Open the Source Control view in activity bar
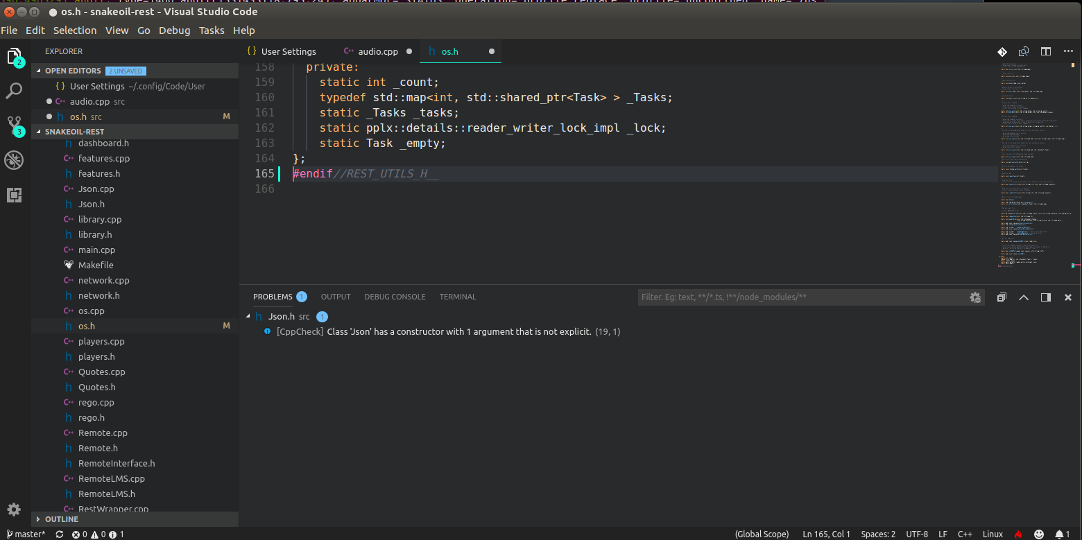Image resolution: width=1082 pixels, height=540 pixels. [x=15, y=126]
